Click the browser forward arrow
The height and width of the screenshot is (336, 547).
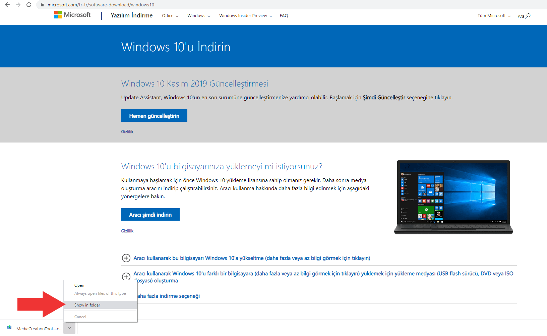pos(18,5)
